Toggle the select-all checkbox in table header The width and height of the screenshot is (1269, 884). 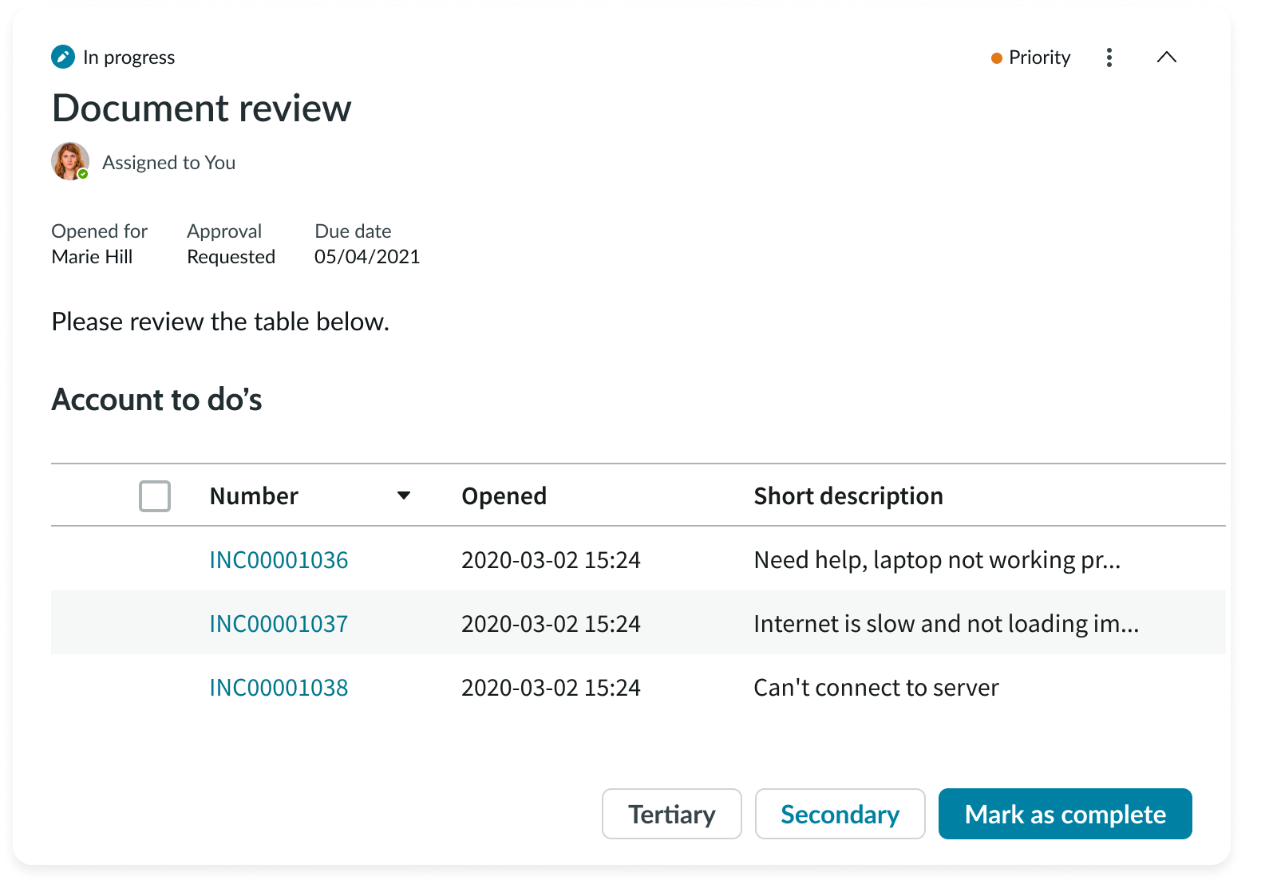click(x=155, y=496)
